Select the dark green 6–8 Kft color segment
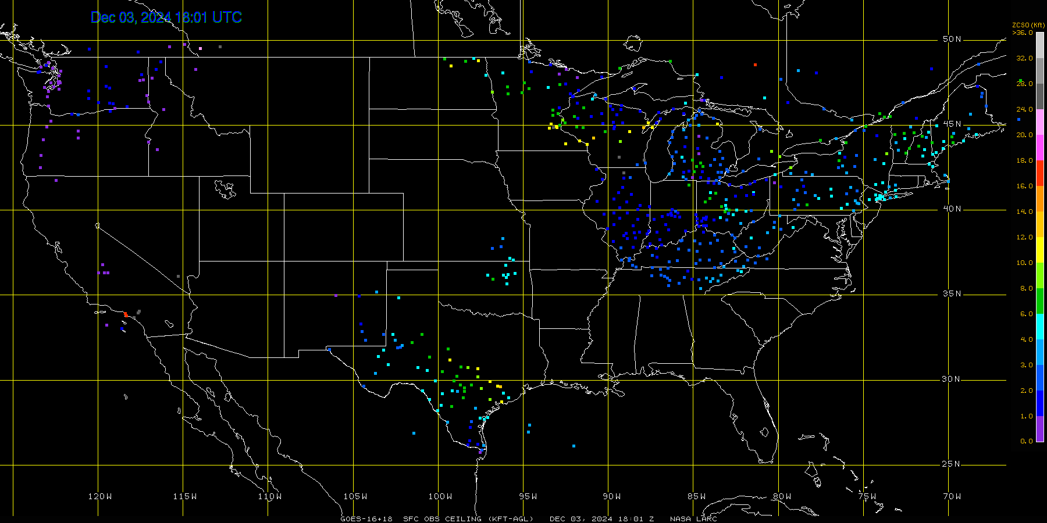Screen dimensions: 1047x523 coord(1040,301)
